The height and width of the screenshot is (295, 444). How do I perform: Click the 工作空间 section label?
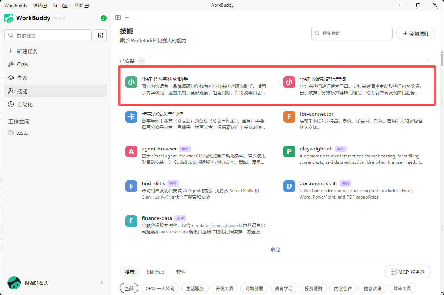[x=19, y=122]
